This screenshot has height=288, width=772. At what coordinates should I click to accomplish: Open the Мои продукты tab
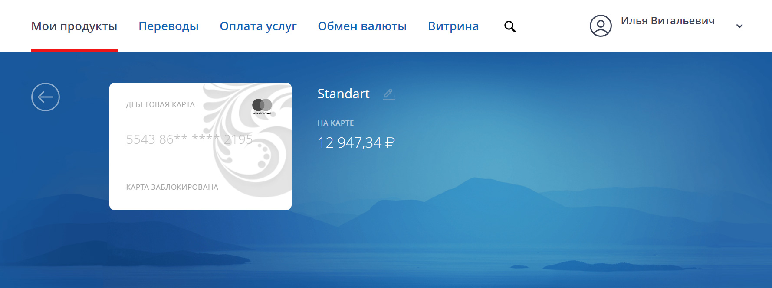(x=74, y=26)
